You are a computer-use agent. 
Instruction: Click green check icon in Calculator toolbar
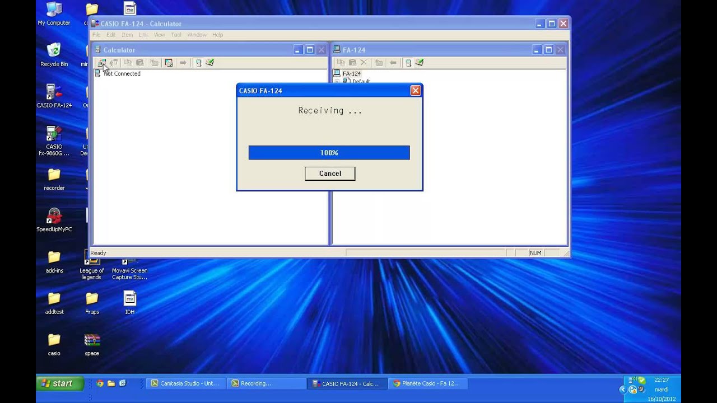point(209,63)
